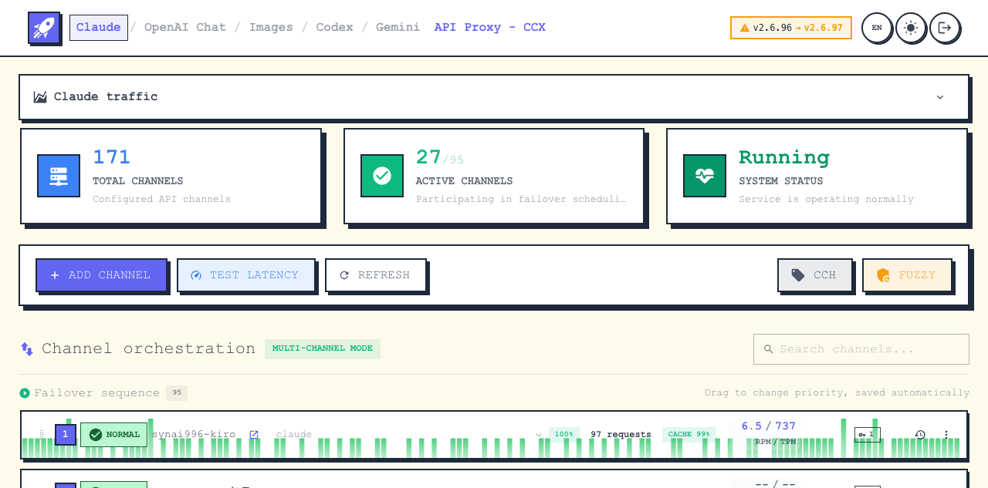This screenshot has width=988, height=488.
Task: Click the blue server icon for Total Channels
Action: coord(59,176)
